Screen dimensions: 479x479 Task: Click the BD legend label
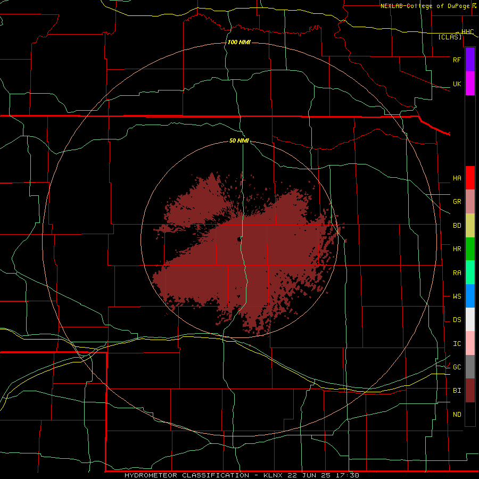(x=457, y=226)
